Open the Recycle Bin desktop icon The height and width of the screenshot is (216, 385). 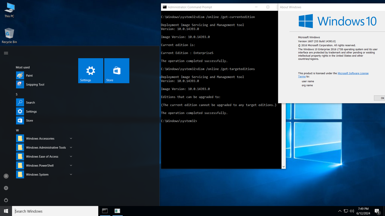(x=9, y=36)
